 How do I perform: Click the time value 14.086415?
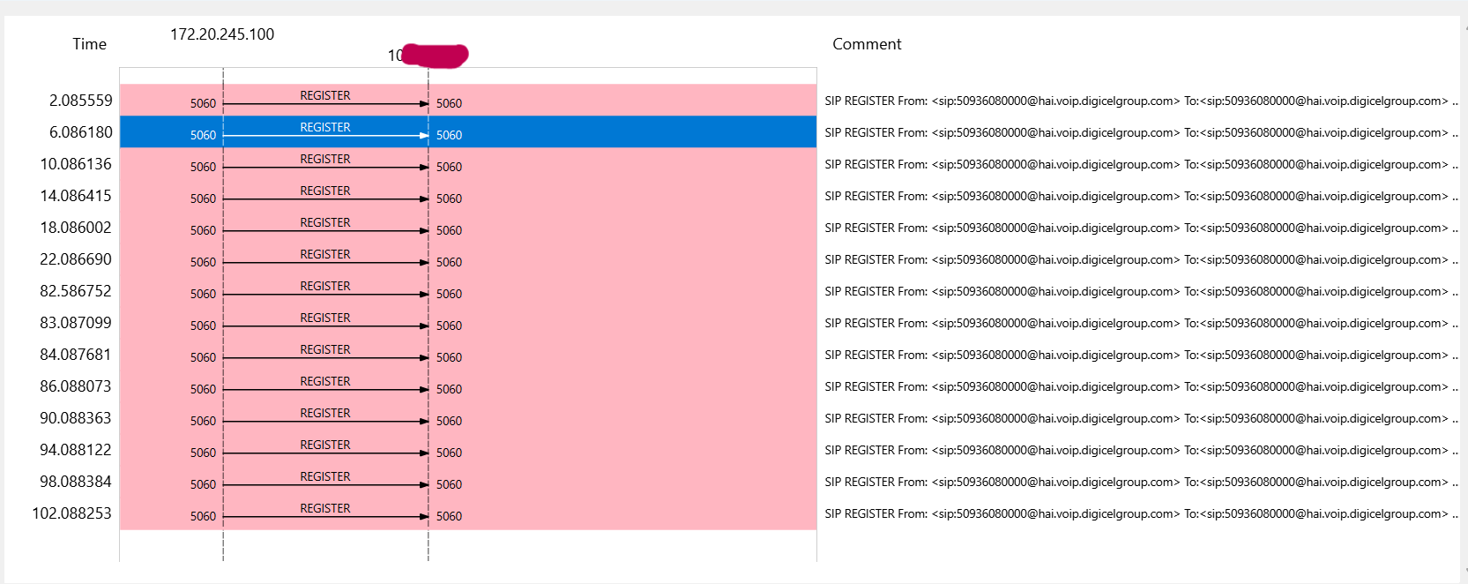click(76, 196)
